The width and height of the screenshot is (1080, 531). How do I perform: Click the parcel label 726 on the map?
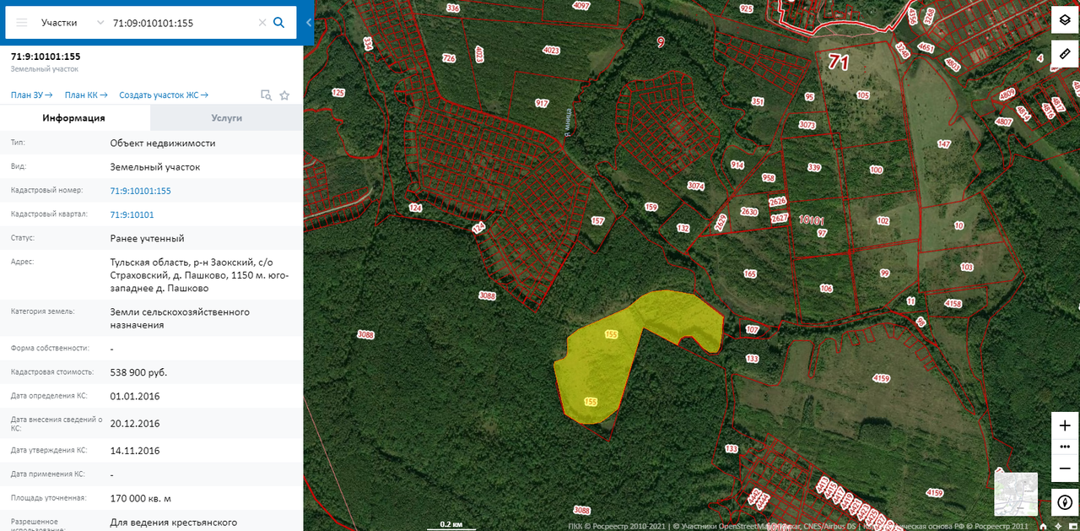[x=449, y=58]
